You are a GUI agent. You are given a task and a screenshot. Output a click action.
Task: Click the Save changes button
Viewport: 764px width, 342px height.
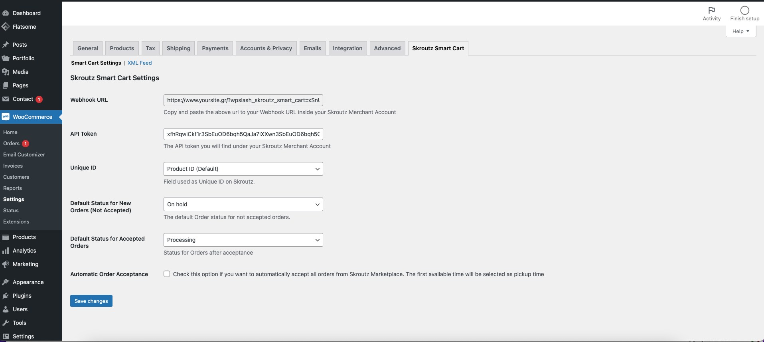click(x=91, y=301)
